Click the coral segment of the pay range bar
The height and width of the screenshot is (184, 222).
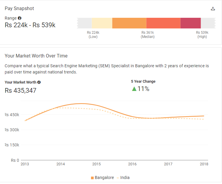pyautogui.click(x=163, y=23)
